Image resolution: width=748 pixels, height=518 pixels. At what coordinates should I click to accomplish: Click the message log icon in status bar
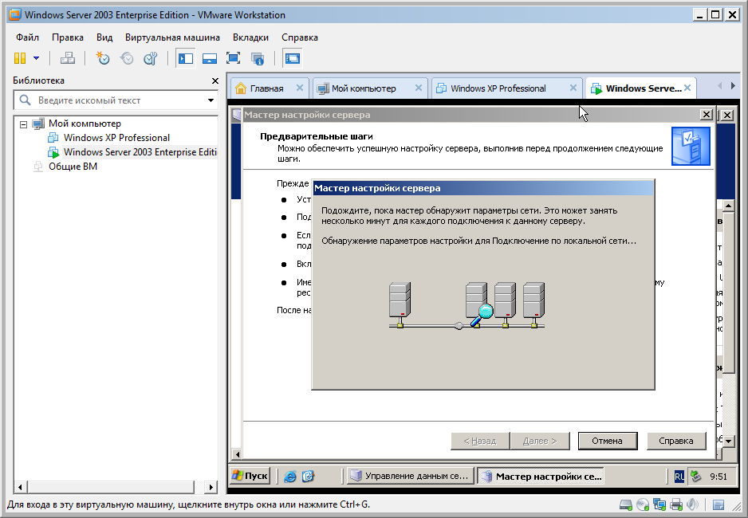(718, 504)
